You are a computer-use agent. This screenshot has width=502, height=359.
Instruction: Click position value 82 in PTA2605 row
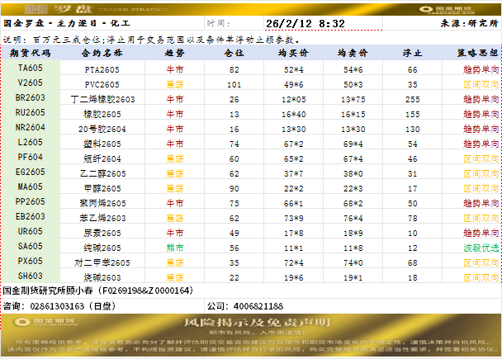[234, 70]
